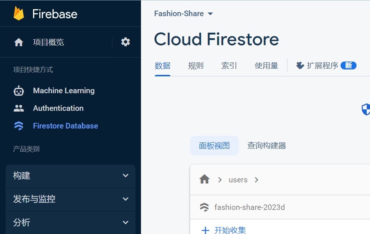Screen dimensions: 370x234
Task: Click the Machine Learning robot icon
Action: tap(19, 91)
